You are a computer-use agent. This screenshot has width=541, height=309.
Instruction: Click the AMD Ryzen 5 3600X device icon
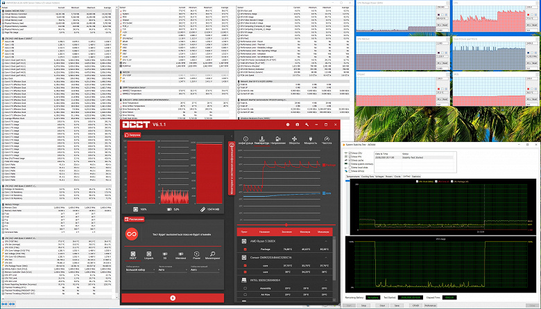tap(244, 241)
